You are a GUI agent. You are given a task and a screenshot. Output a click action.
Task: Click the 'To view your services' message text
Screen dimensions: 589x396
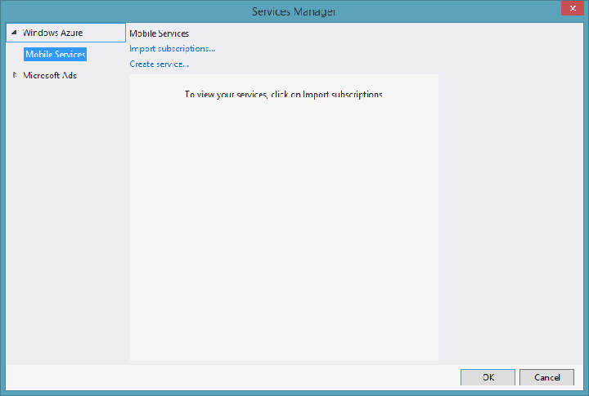point(284,95)
